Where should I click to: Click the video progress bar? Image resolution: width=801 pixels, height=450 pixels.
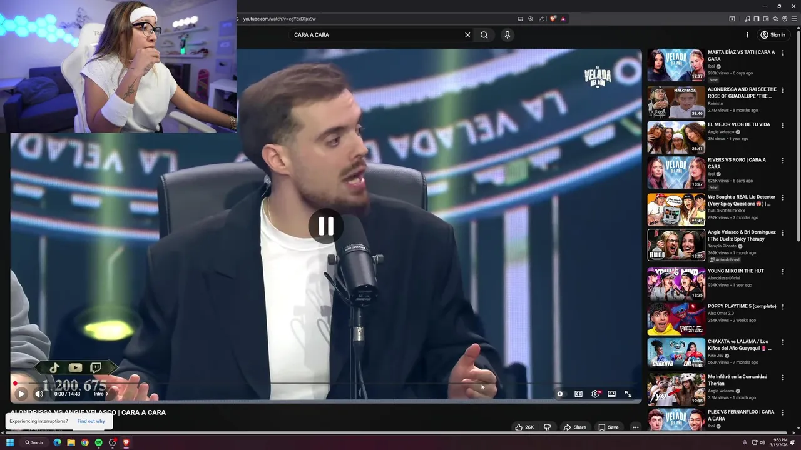tap(325, 383)
